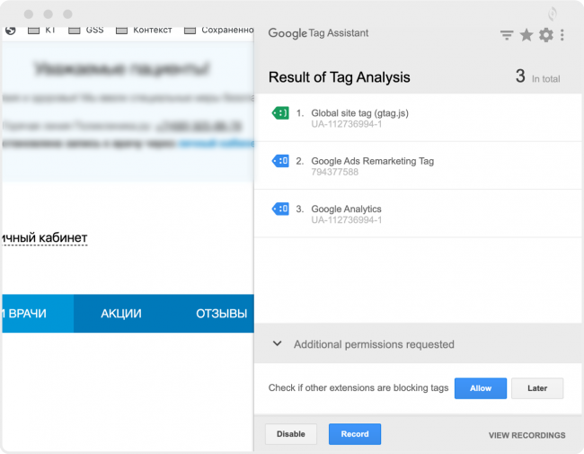Open VIEW RECORDINGS link

tap(526, 435)
